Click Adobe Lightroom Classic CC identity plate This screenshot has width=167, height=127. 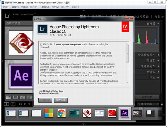click(x=24, y=14)
